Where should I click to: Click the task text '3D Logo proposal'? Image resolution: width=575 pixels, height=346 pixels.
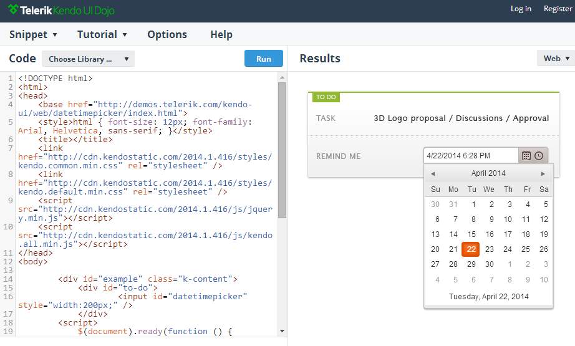pos(410,118)
